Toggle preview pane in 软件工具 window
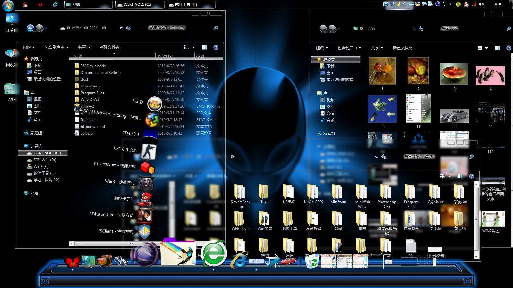 coord(460,176)
